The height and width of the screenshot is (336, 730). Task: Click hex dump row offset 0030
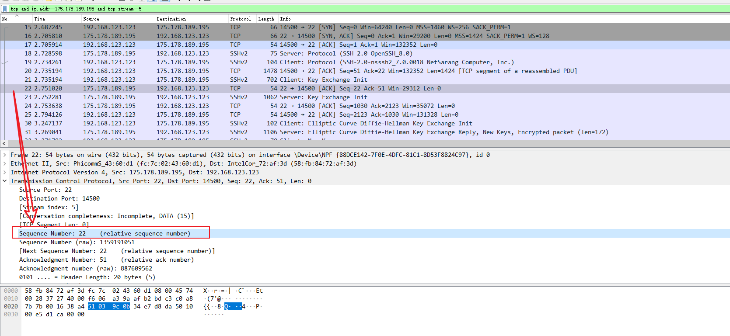(x=11, y=314)
